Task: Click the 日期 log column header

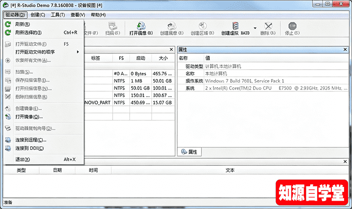Action: pos(58,170)
